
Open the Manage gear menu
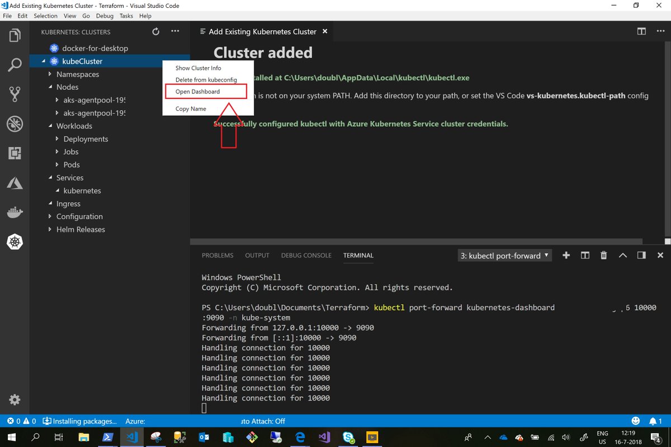click(15, 400)
